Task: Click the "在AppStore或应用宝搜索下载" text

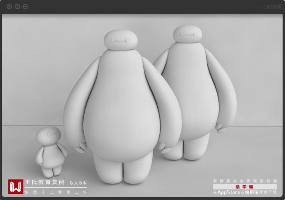Action: (245, 192)
